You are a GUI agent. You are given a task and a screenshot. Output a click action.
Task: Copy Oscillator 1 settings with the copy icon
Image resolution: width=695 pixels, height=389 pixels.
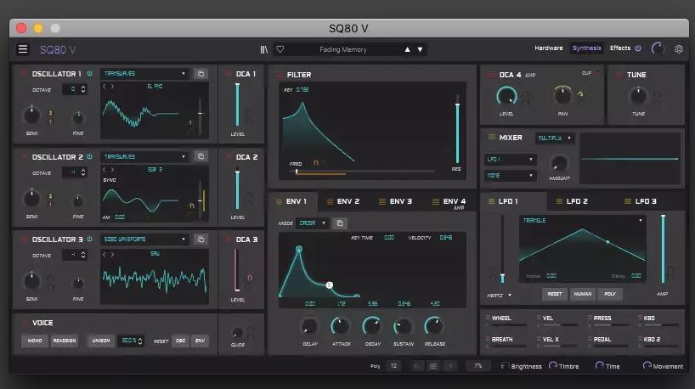[201, 74]
